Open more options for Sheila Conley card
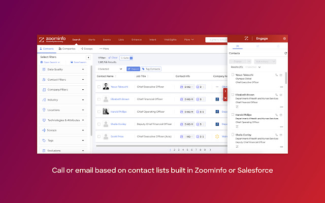The height and width of the screenshot is (203, 325). (x=281, y=147)
